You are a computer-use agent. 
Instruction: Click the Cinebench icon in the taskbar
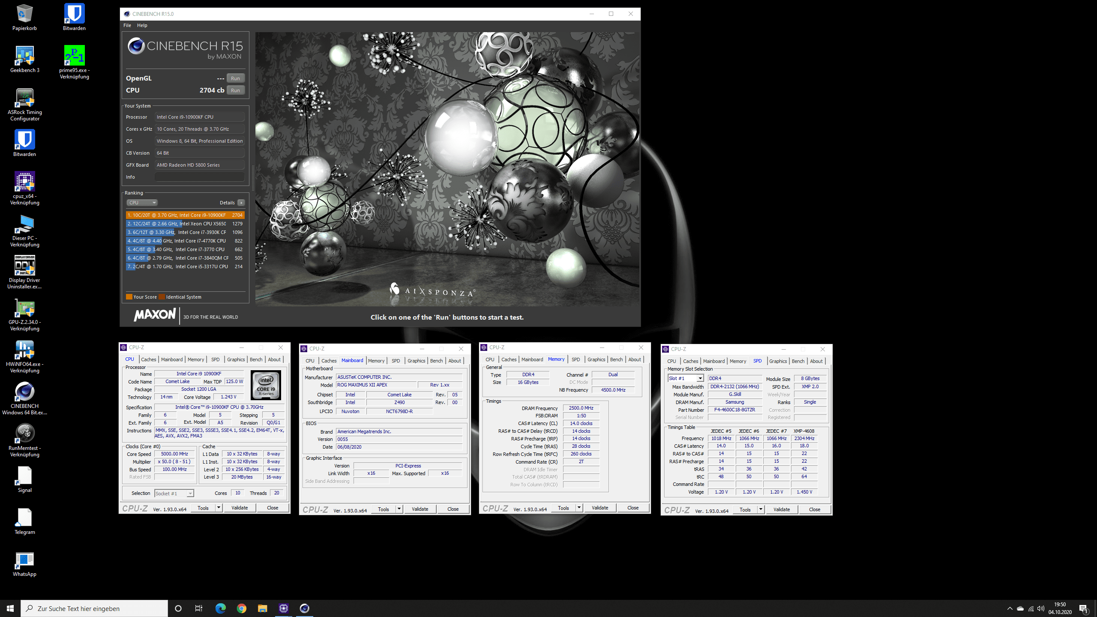[304, 608]
